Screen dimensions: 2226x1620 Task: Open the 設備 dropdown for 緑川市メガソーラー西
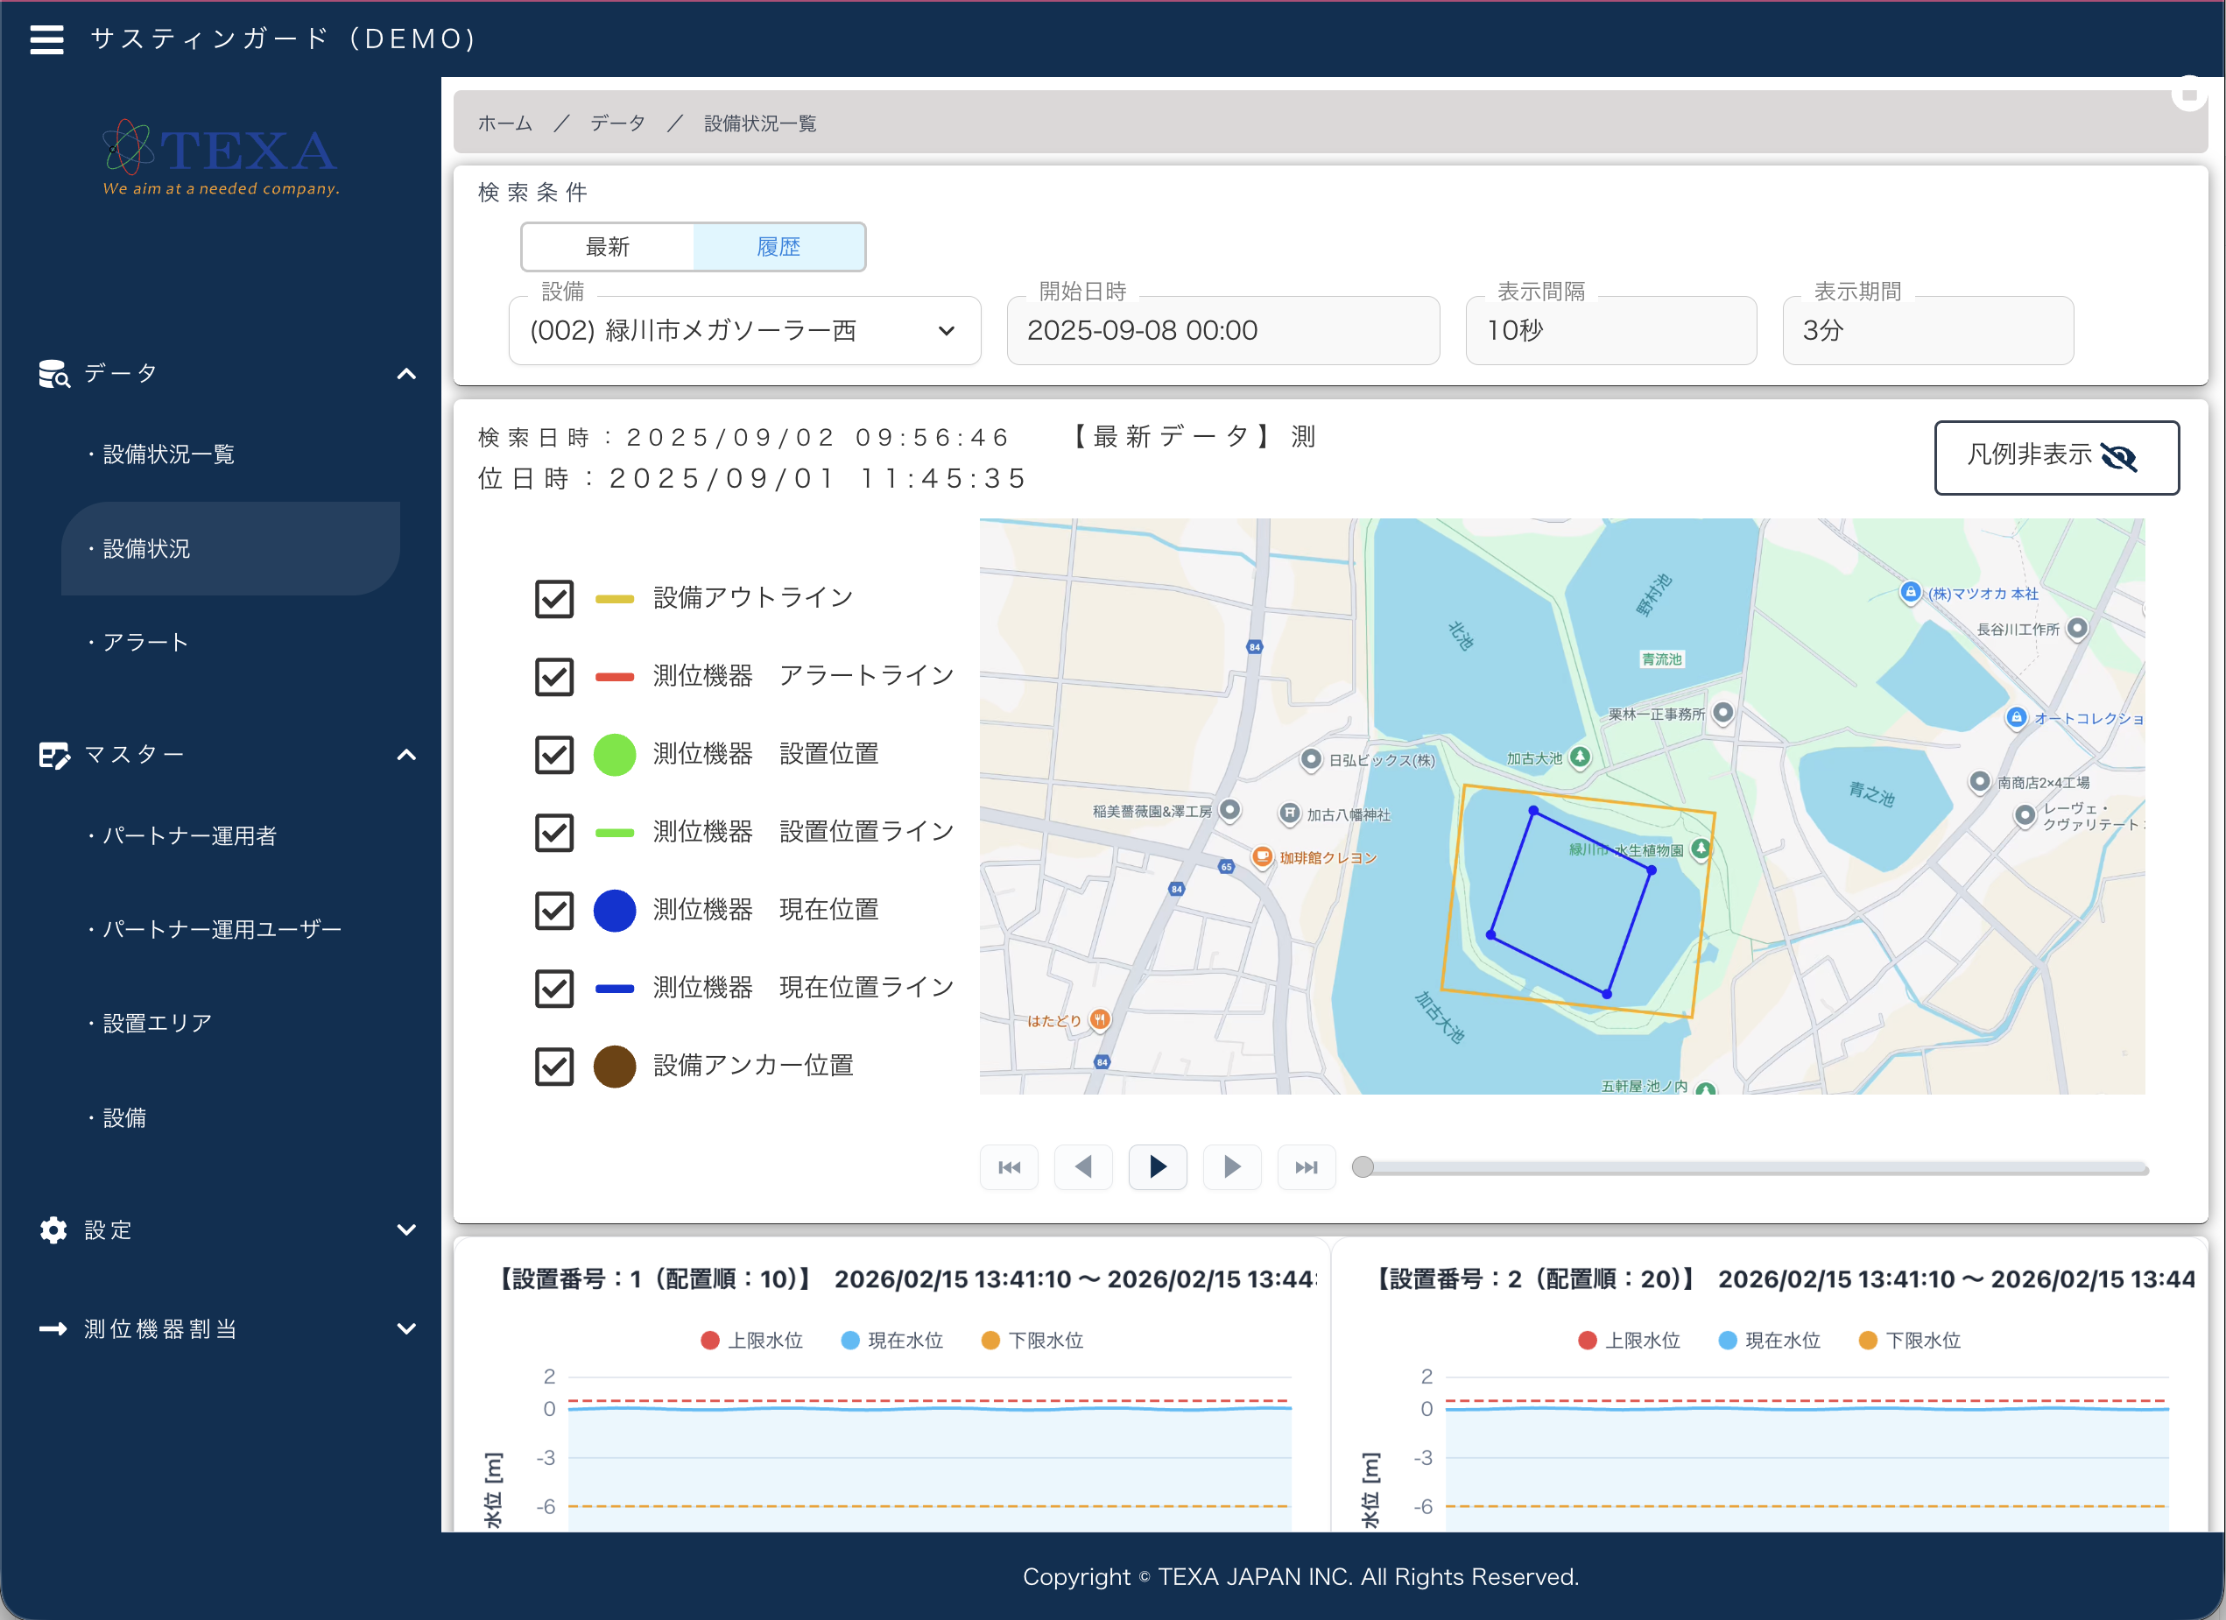click(744, 331)
